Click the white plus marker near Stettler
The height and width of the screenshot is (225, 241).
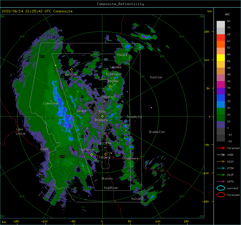click(x=151, y=108)
